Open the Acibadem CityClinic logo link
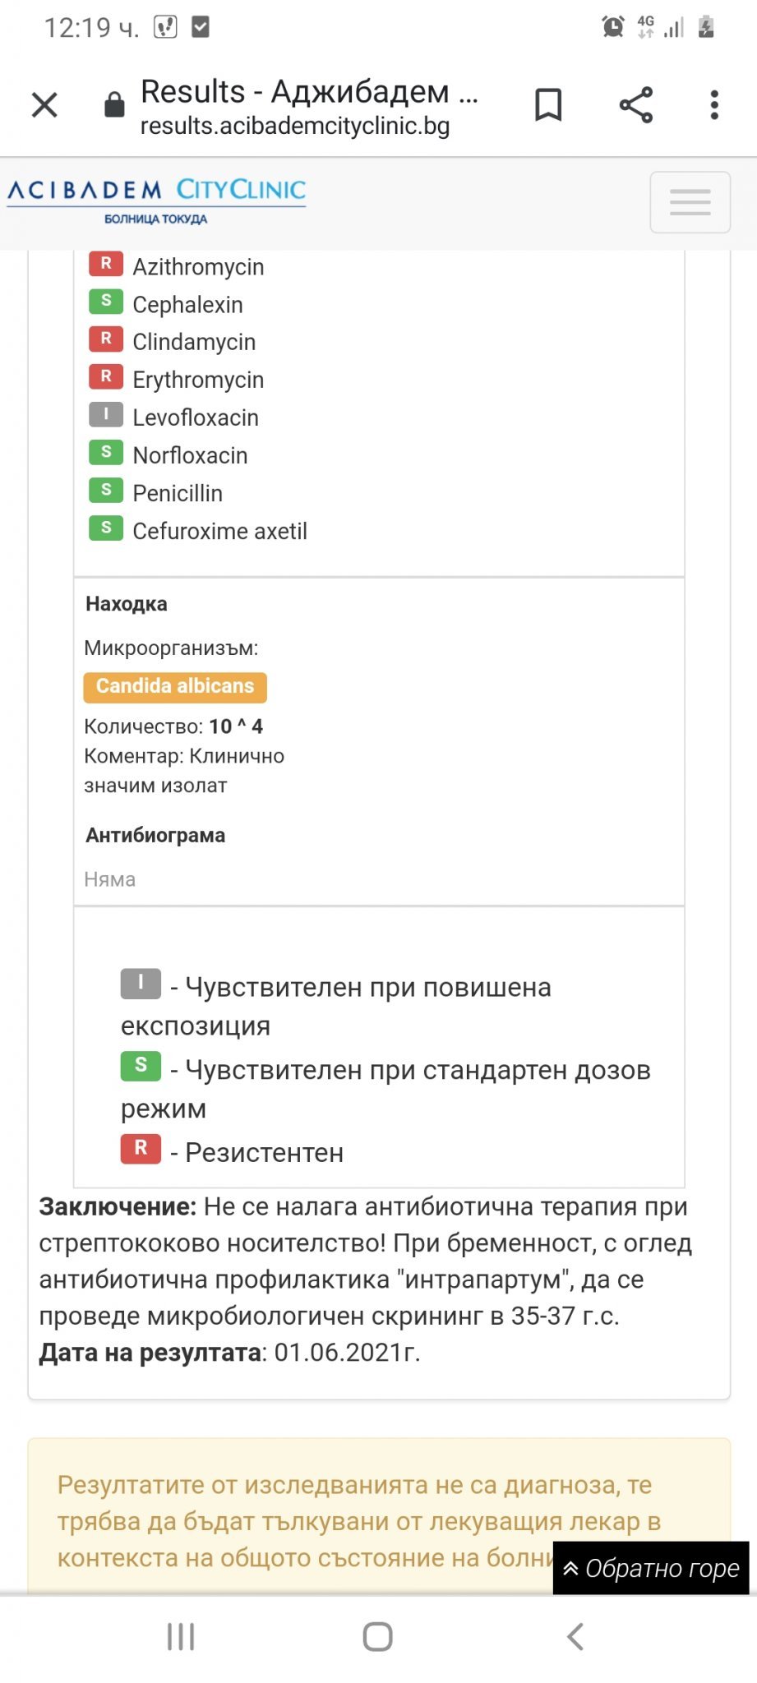Screen dimensions: 757x1683 coord(156,201)
